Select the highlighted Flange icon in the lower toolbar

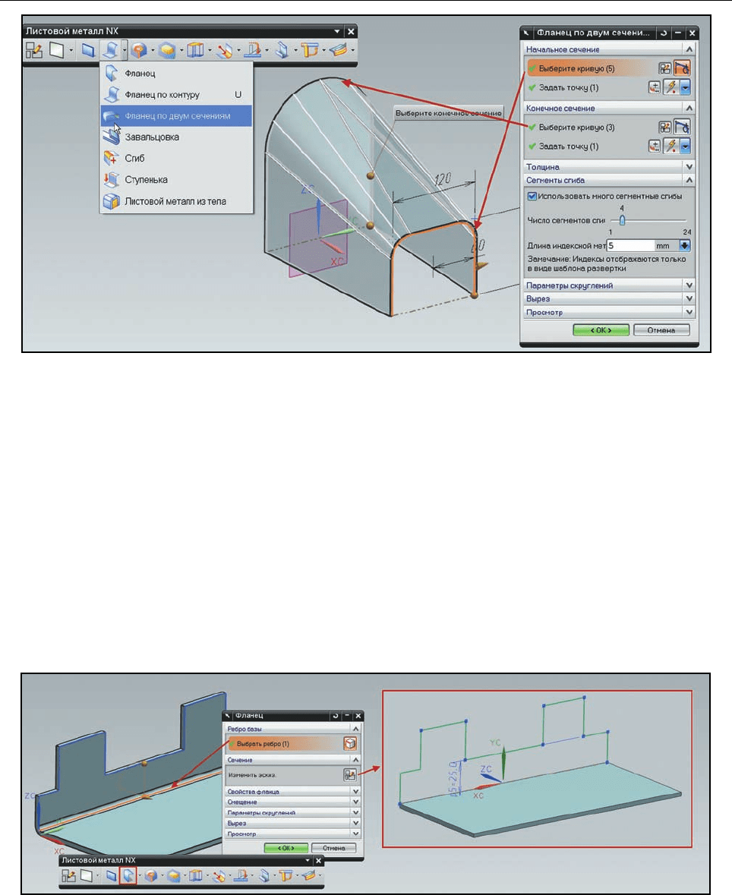128,875
